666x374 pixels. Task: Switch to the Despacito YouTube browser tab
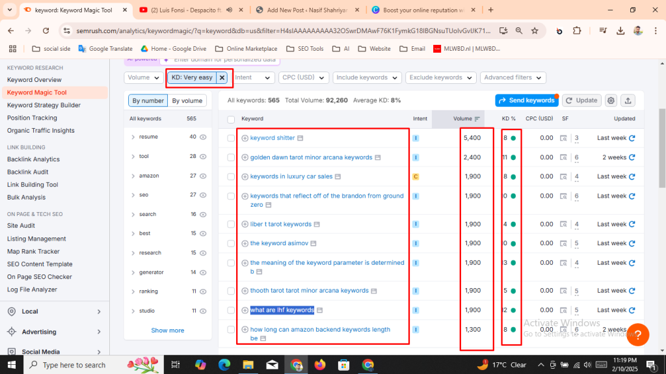click(x=192, y=10)
